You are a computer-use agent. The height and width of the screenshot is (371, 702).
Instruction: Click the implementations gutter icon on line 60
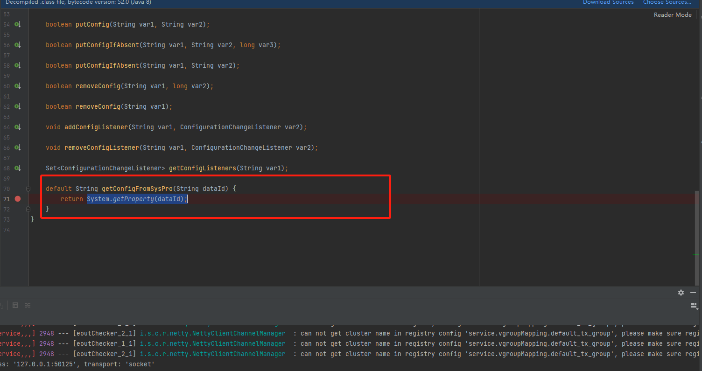pyautogui.click(x=17, y=86)
